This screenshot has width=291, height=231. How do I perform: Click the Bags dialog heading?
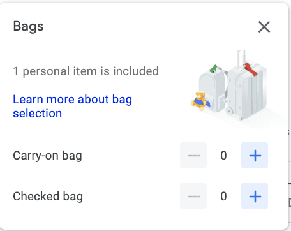click(28, 27)
